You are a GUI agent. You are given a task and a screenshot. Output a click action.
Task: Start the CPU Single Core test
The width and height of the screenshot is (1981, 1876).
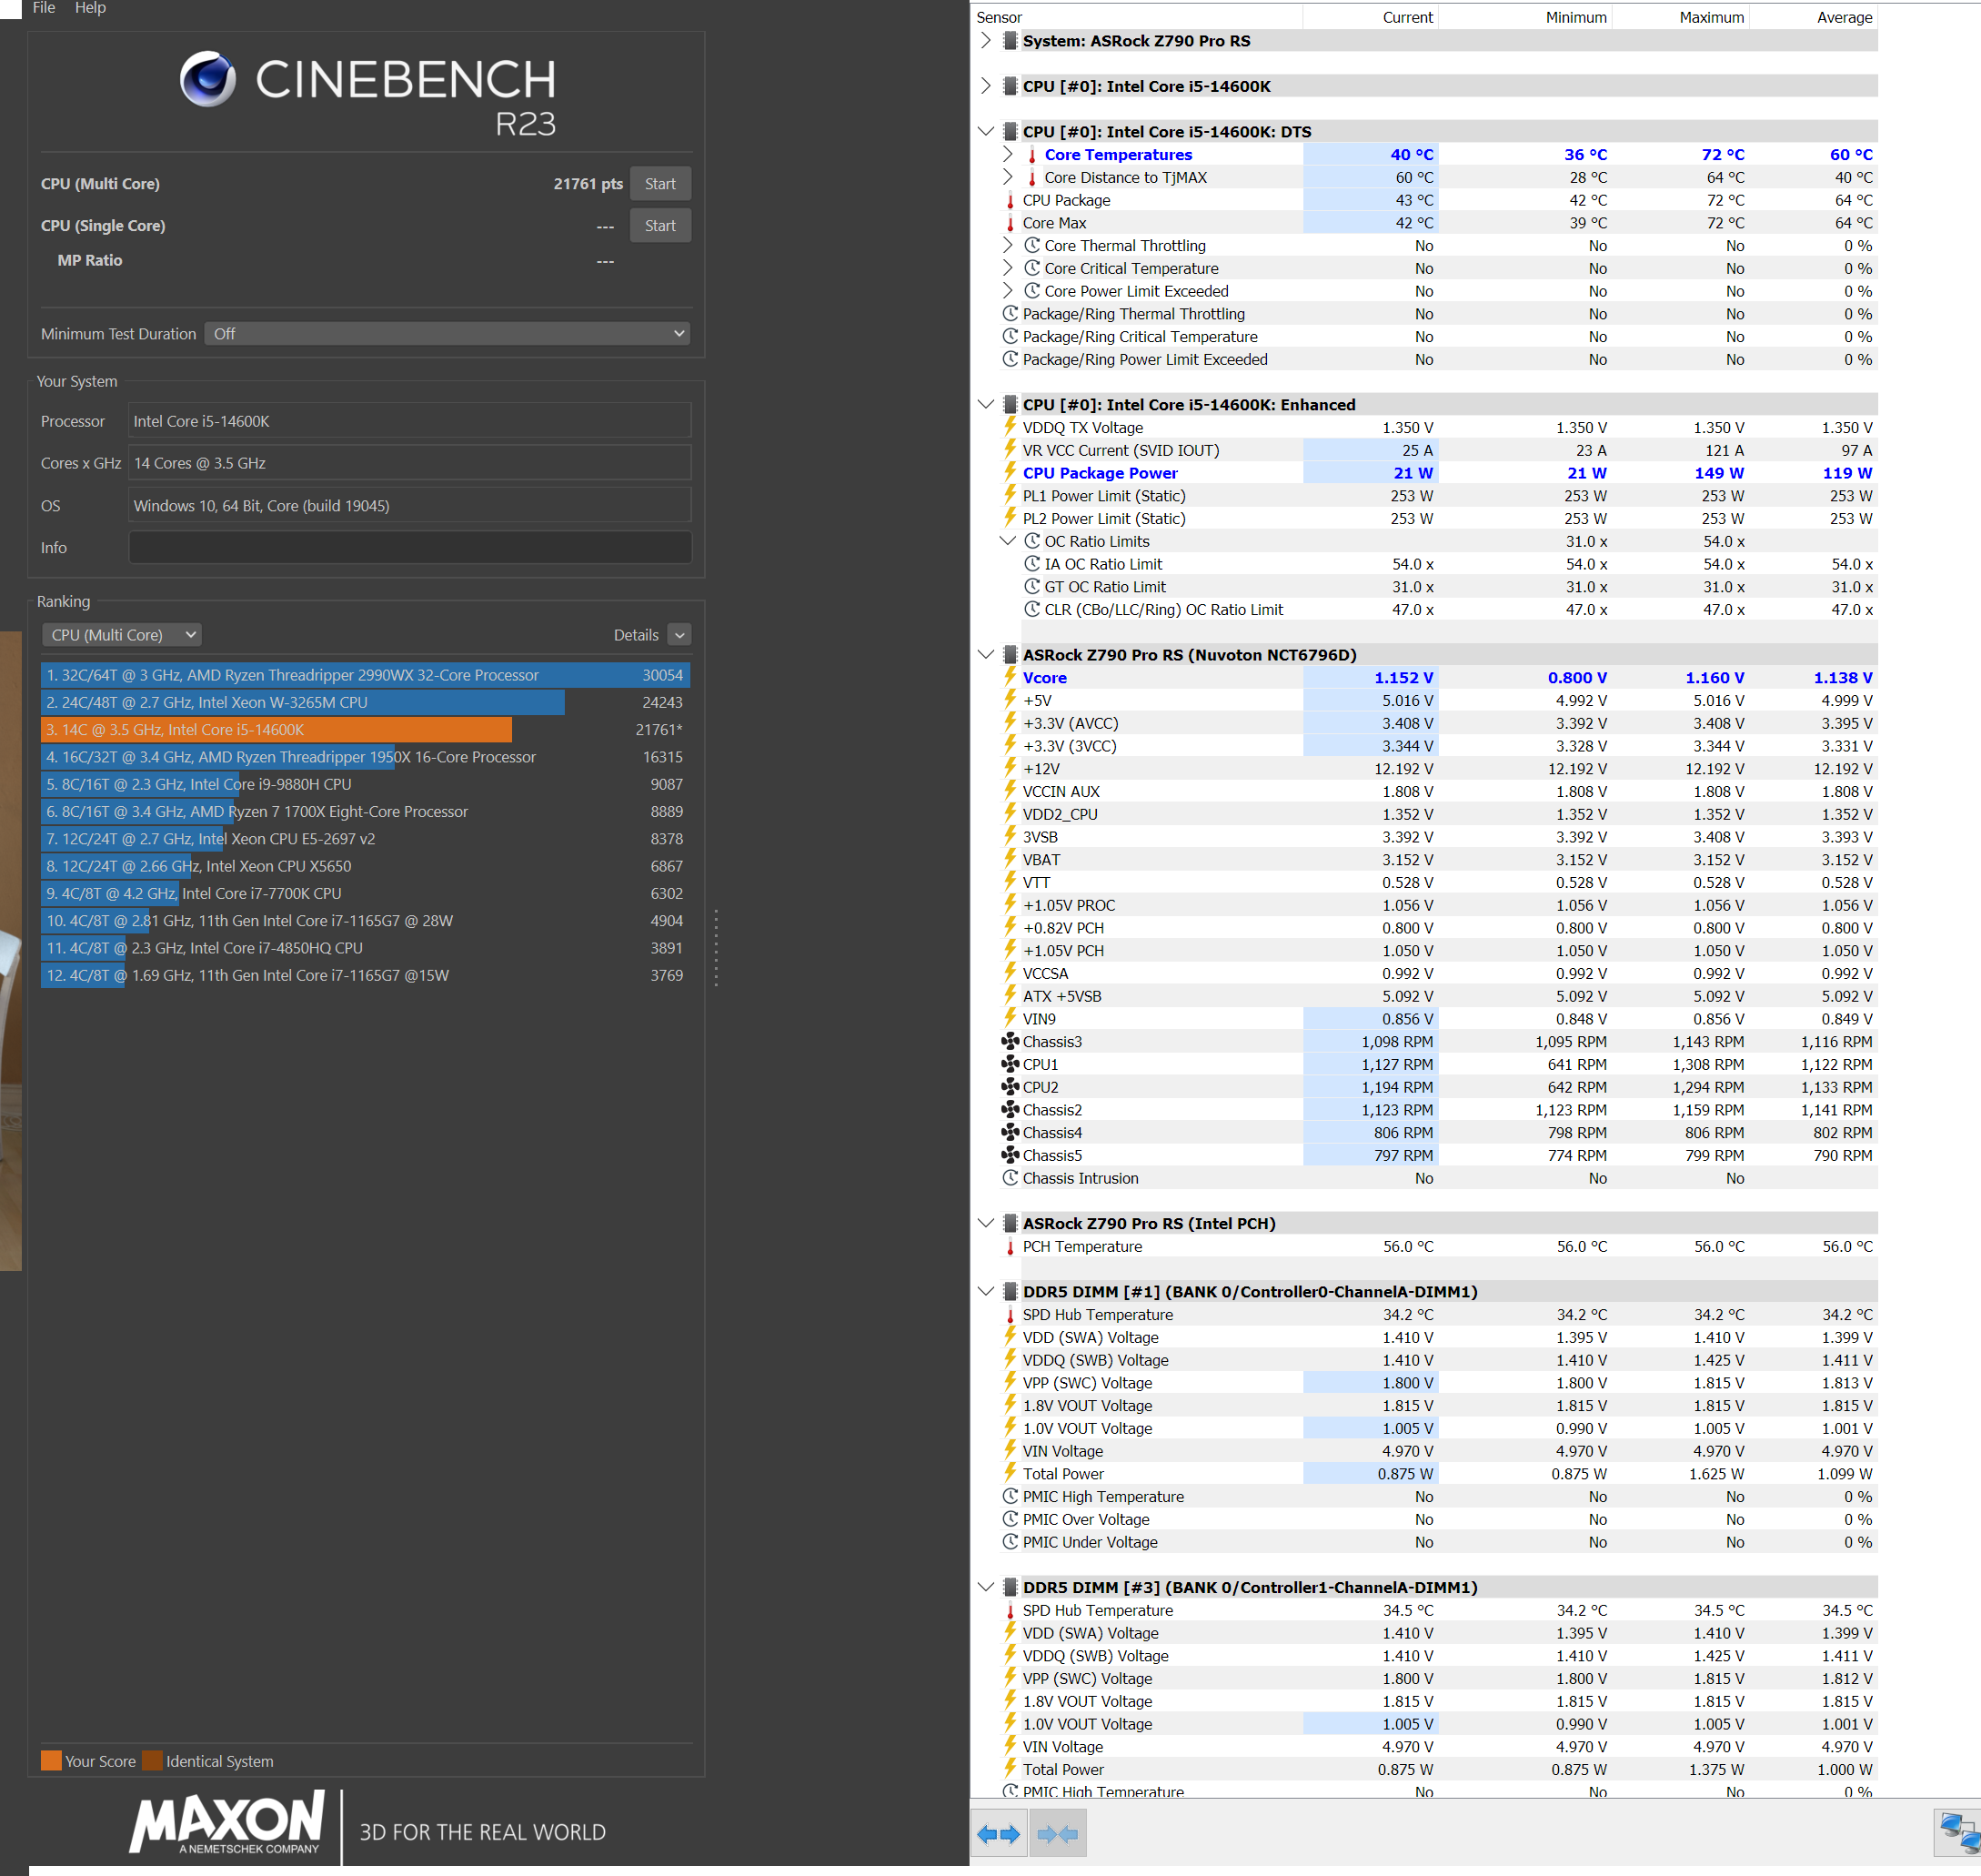point(659,226)
